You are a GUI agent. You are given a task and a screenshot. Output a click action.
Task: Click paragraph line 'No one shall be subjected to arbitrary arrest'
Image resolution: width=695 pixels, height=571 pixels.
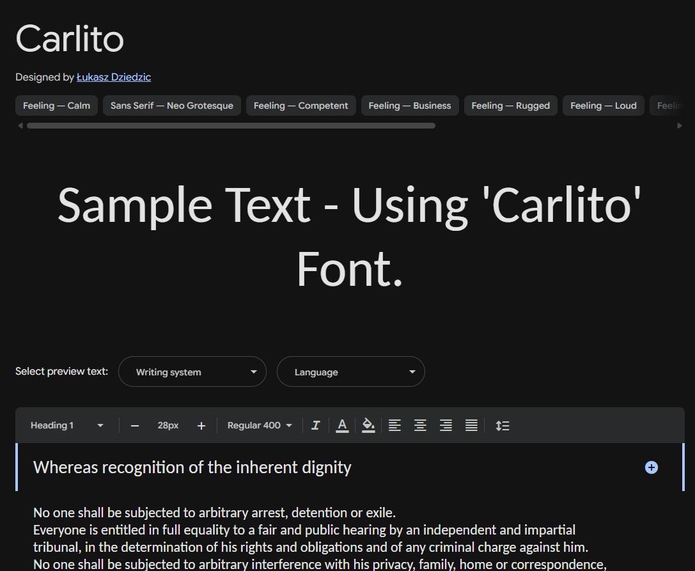[x=215, y=513]
